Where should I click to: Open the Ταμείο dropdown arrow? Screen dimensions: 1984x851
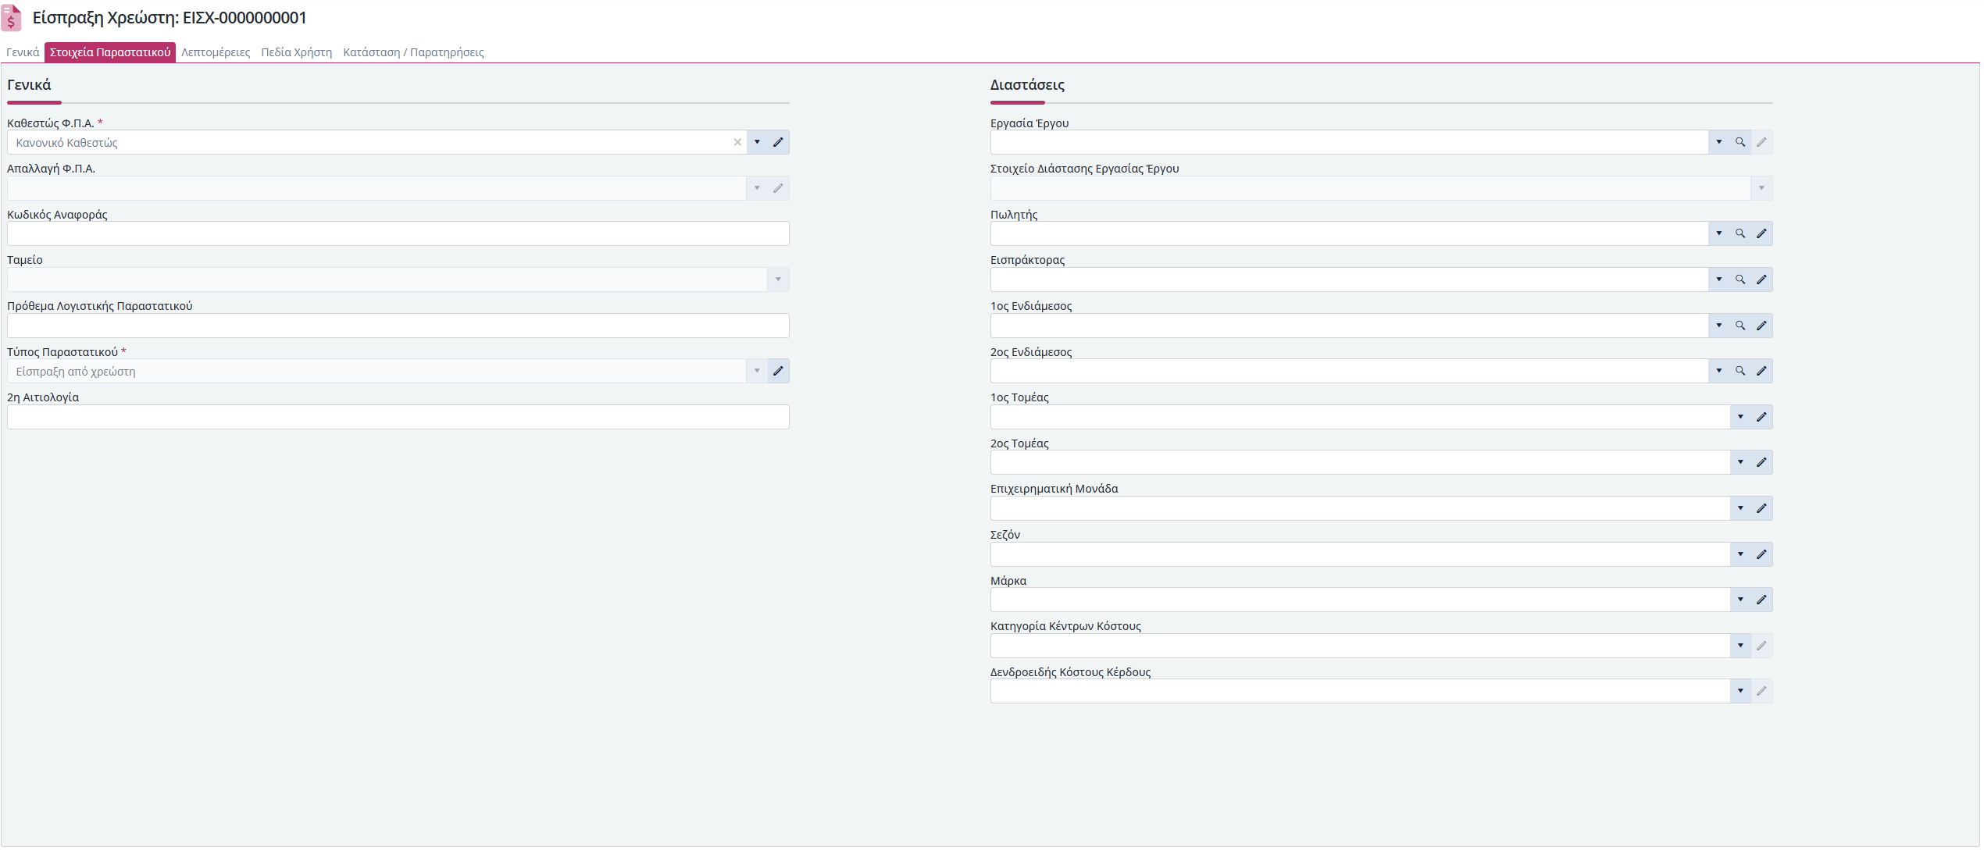tap(778, 280)
